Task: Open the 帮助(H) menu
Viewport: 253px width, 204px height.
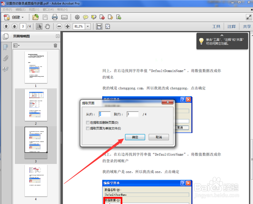Action: (x=62, y=10)
